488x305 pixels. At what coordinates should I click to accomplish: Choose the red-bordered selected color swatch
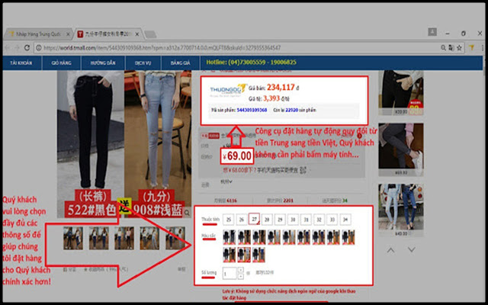click(244, 255)
